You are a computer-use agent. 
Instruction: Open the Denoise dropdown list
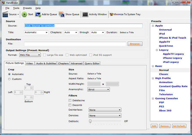pyautogui.click(x=105, y=116)
